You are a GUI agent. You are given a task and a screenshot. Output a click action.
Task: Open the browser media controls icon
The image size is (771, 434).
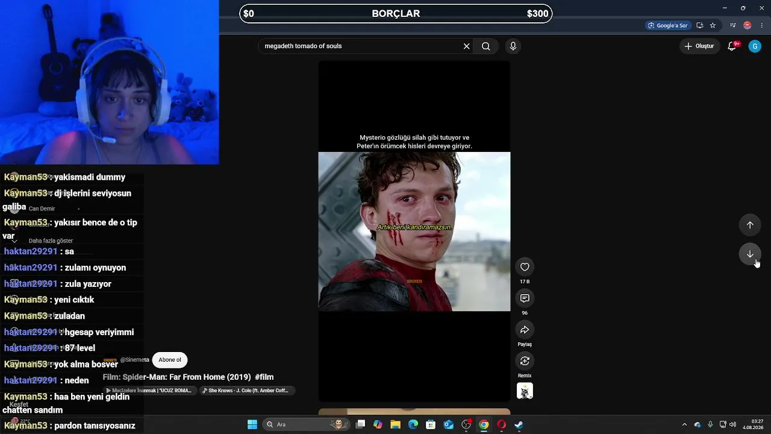733,25
